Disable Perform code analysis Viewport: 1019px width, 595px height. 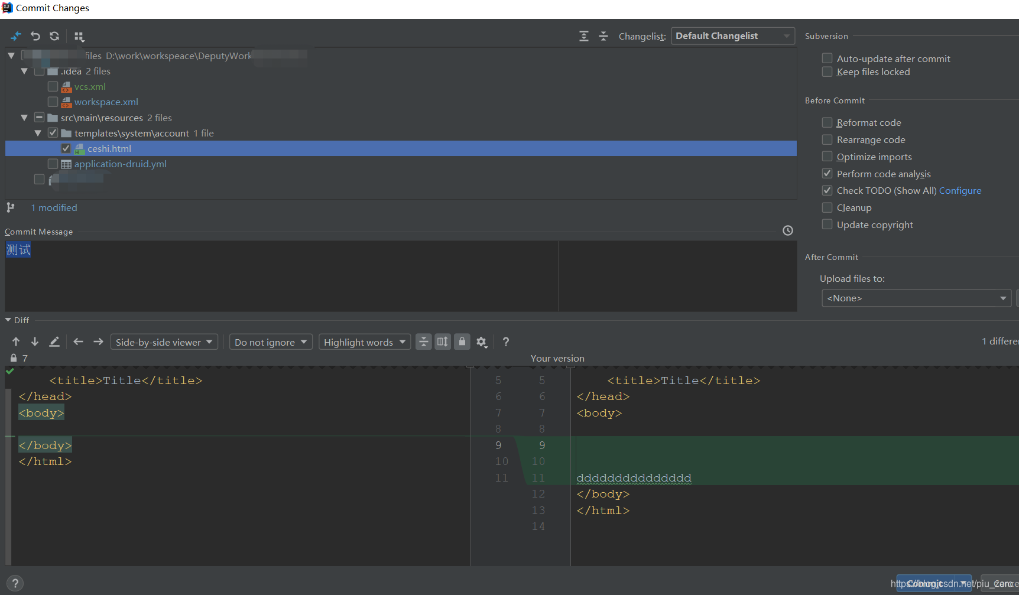click(827, 173)
